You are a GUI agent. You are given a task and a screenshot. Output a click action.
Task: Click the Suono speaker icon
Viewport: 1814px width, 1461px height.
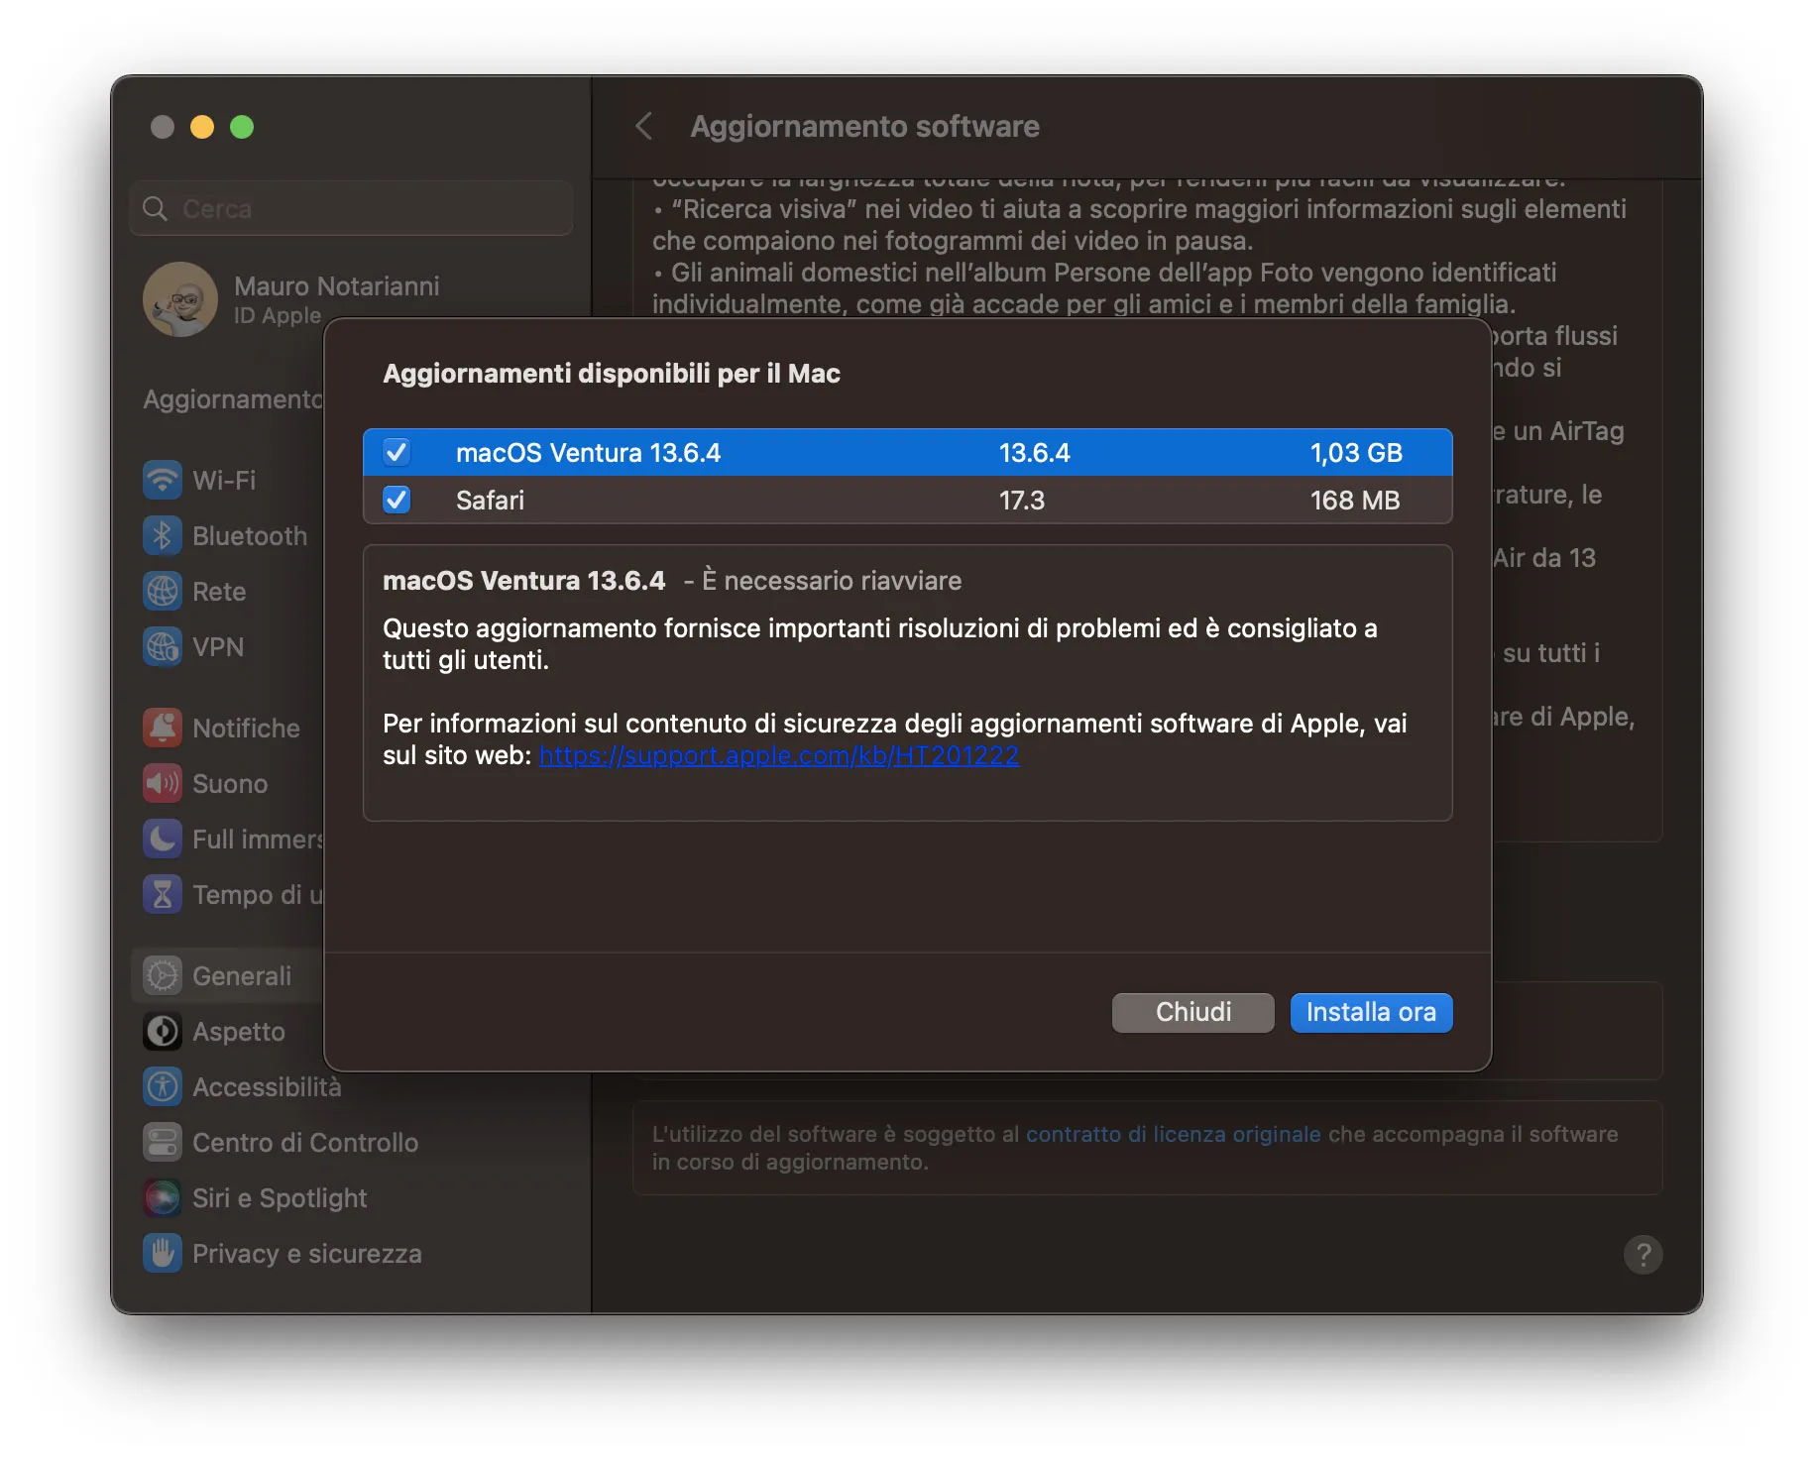coord(163,784)
